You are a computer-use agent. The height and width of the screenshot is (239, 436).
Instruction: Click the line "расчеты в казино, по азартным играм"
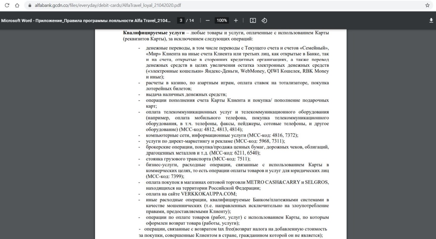tap(237, 83)
